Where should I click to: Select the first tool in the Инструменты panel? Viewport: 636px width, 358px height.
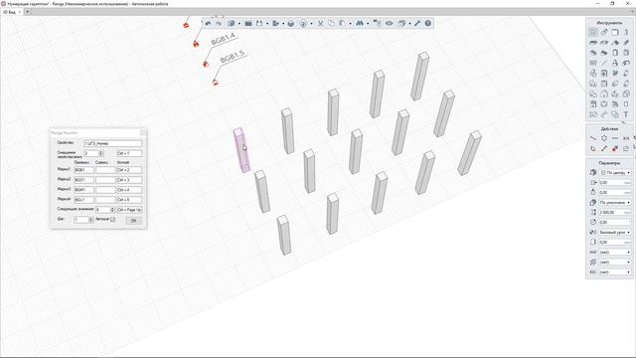pyautogui.click(x=593, y=32)
